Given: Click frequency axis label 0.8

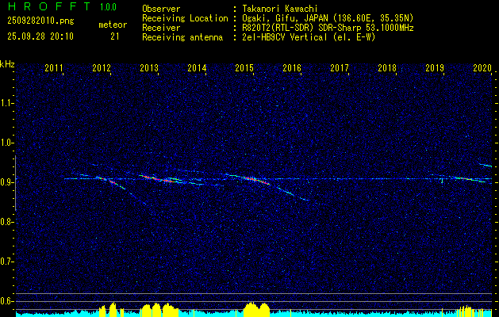Looking at the screenshot, I should (6, 222).
